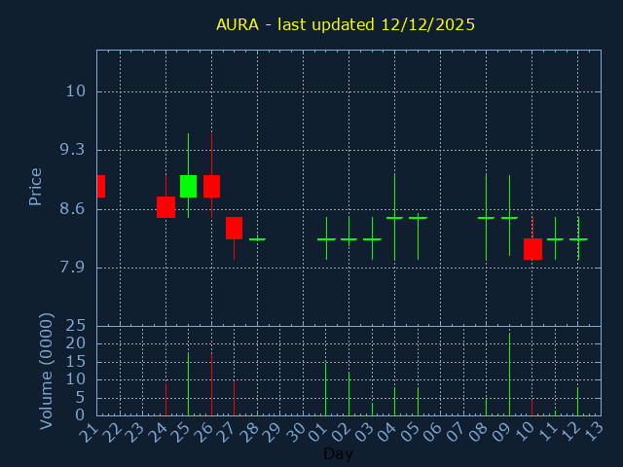Select the day label 07 on the x-axis
The height and width of the screenshot is (467, 623).
click(455, 432)
